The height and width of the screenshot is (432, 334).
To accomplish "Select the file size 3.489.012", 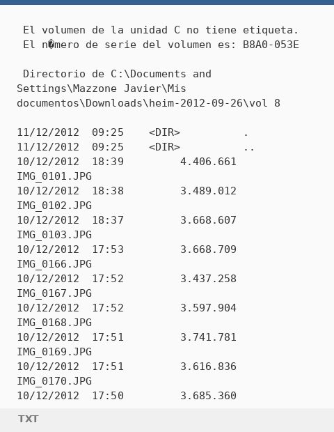I will tap(208, 191).
